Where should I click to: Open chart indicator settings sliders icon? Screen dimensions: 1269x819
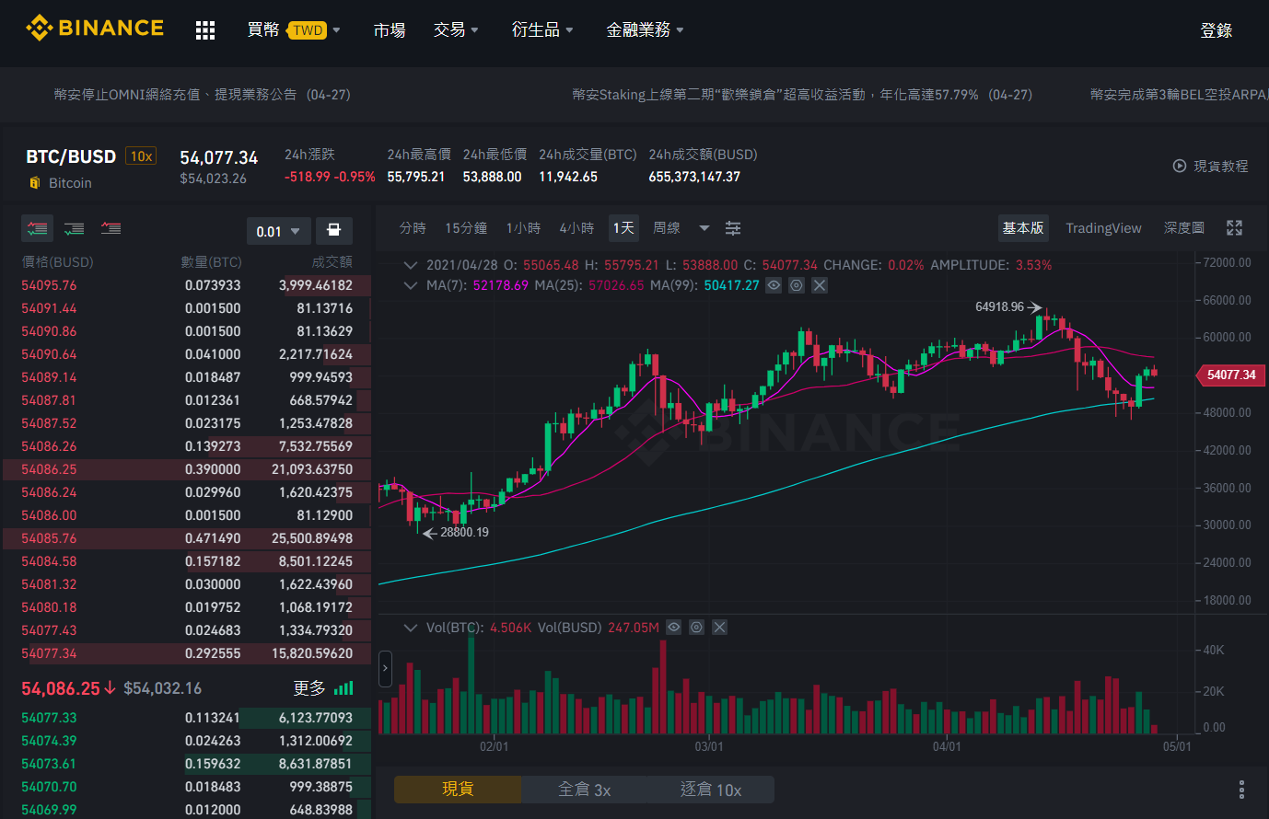[x=733, y=228]
